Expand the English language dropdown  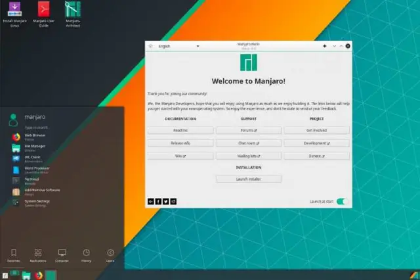click(178, 47)
